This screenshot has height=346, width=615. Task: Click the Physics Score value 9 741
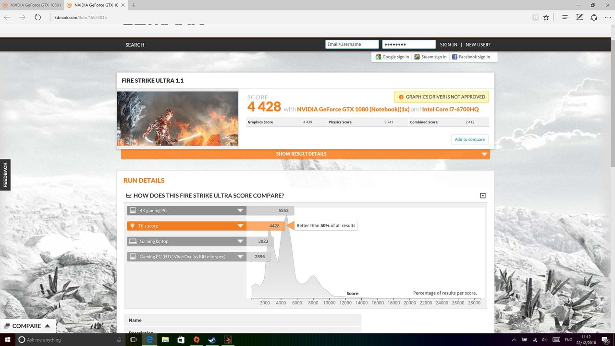(389, 122)
